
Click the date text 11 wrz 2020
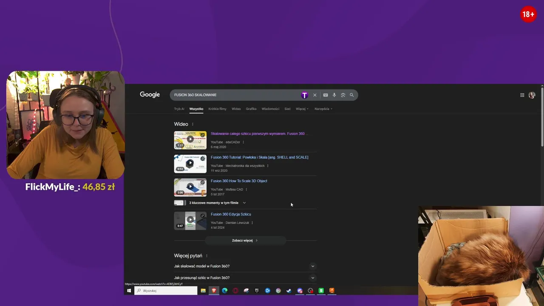(219, 171)
